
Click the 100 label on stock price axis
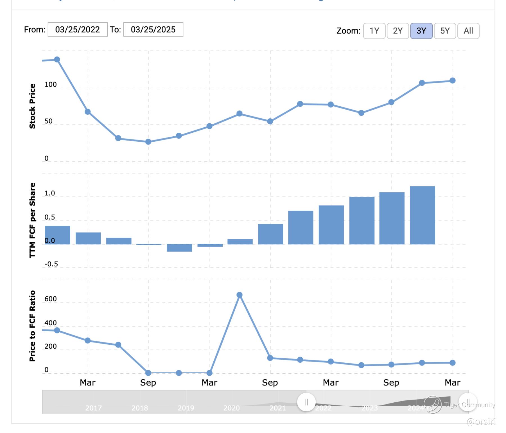pos(51,85)
